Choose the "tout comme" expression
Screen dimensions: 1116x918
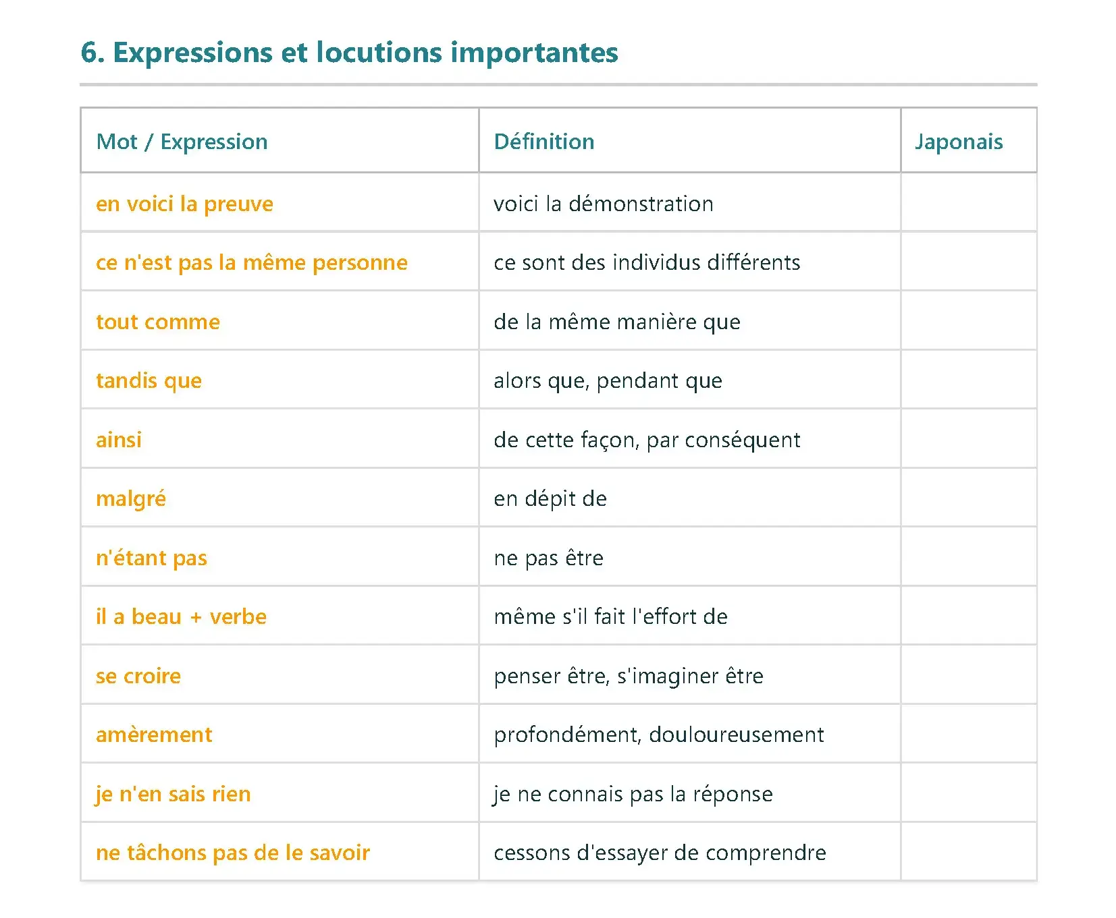pyautogui.click(x=158, y=322)
